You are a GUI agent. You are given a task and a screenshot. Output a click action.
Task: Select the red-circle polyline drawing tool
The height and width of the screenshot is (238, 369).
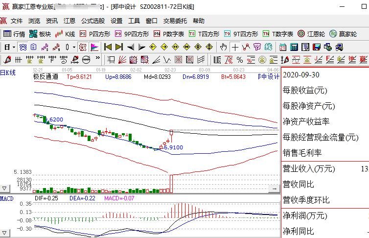(246, 47)
